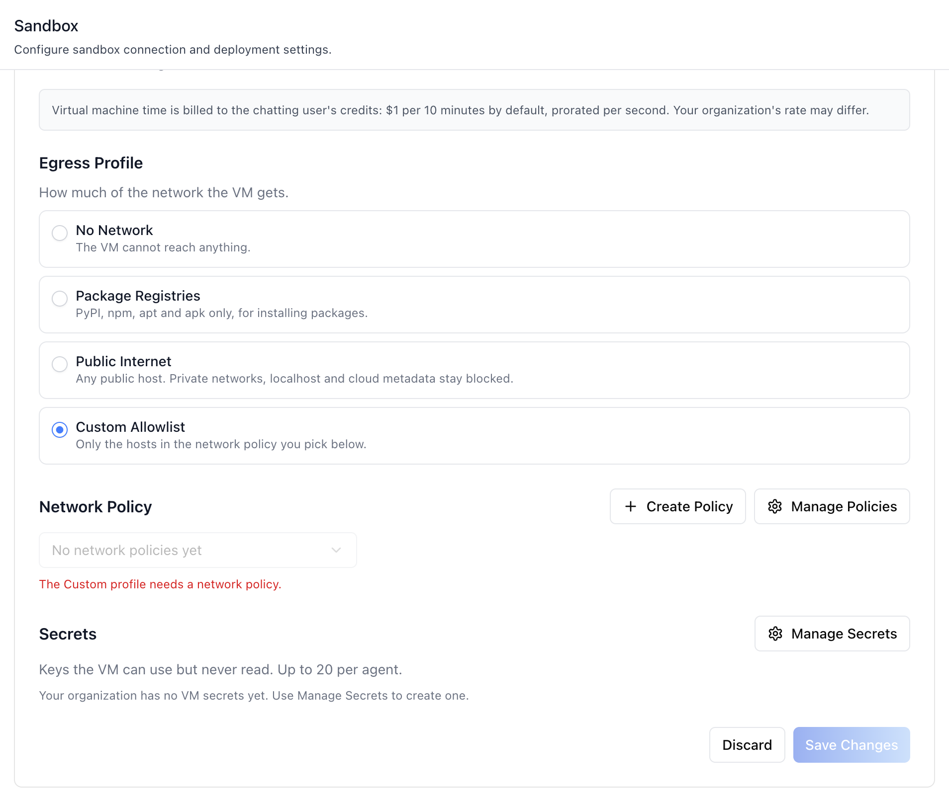Click 'Configure sandbox connection and deployment settings.'
The image size is (949, 801).
click(173, 50)
